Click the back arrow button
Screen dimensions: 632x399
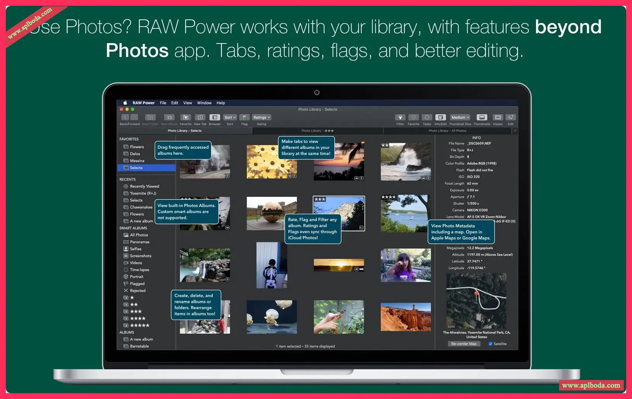tap(125, 117)
